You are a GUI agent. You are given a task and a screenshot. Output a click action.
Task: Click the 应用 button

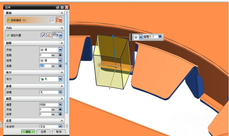[x=43, y=132]
